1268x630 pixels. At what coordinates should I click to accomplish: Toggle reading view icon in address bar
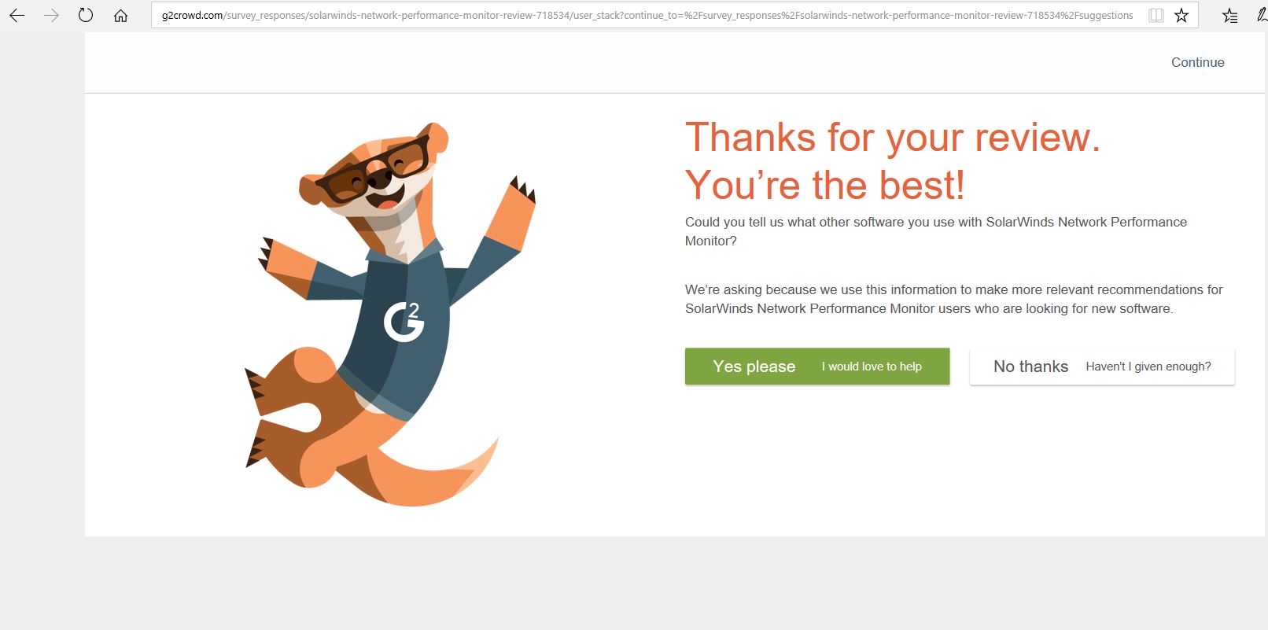click(x=1156, y=15)
